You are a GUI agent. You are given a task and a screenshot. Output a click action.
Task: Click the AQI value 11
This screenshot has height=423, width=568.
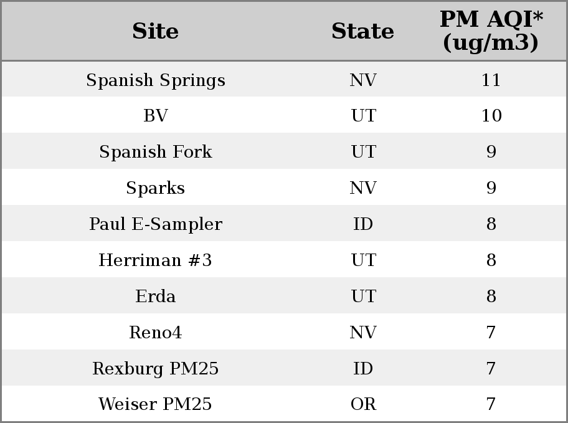point(491,80)
